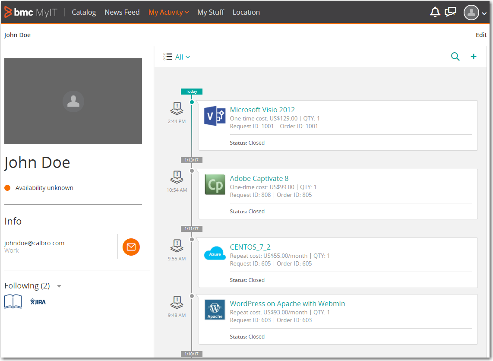Viewport: 493px width, 361px height.
Task: Click Edit on the profile bar
Action: [x=481, y=35]
